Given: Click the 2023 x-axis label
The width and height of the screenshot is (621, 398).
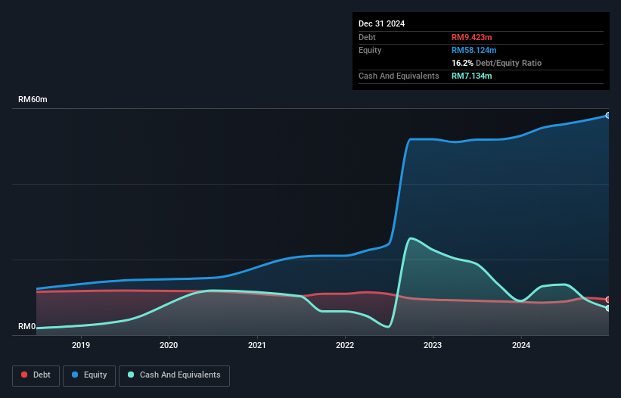Looking at the screenshot, I should pyautogui.click(x=433, y=345).
